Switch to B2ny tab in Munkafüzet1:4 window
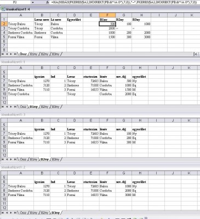 (x=44, y=54)
